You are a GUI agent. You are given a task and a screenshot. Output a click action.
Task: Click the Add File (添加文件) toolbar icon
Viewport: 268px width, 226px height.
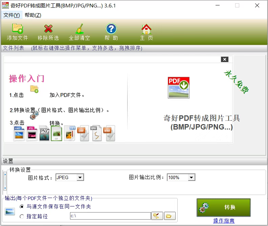point(18,28)
